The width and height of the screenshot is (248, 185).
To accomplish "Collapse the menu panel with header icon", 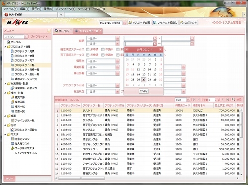I will point(49,31).
